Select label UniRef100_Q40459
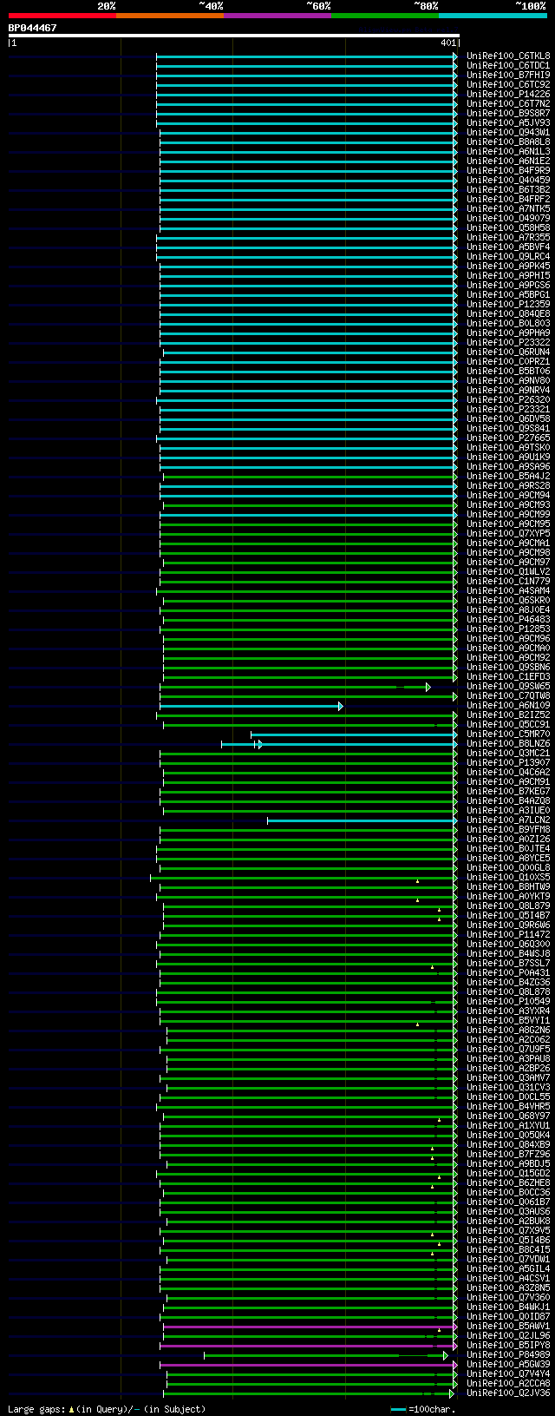555x1416 pixels. 508,180
